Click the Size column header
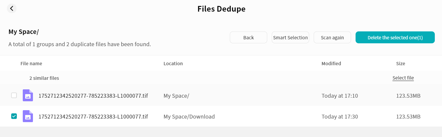 click(x=400, y=63)
